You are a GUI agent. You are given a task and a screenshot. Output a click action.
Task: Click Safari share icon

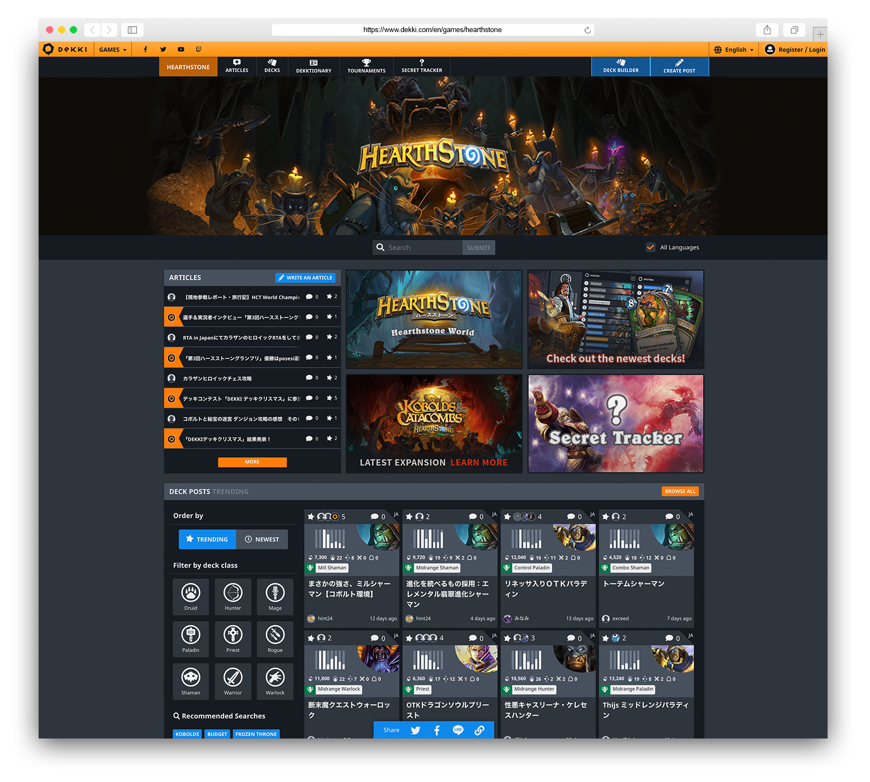(767, 30)
